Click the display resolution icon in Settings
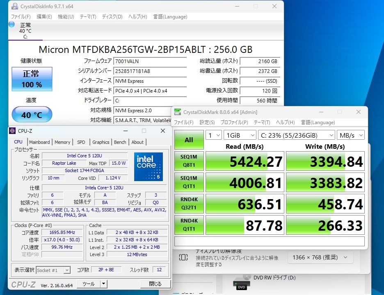Screen dimensions: 384x295 coord(183,257)
